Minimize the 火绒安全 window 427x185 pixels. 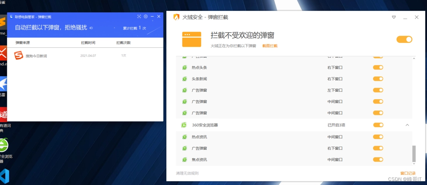tap(405, 17)
